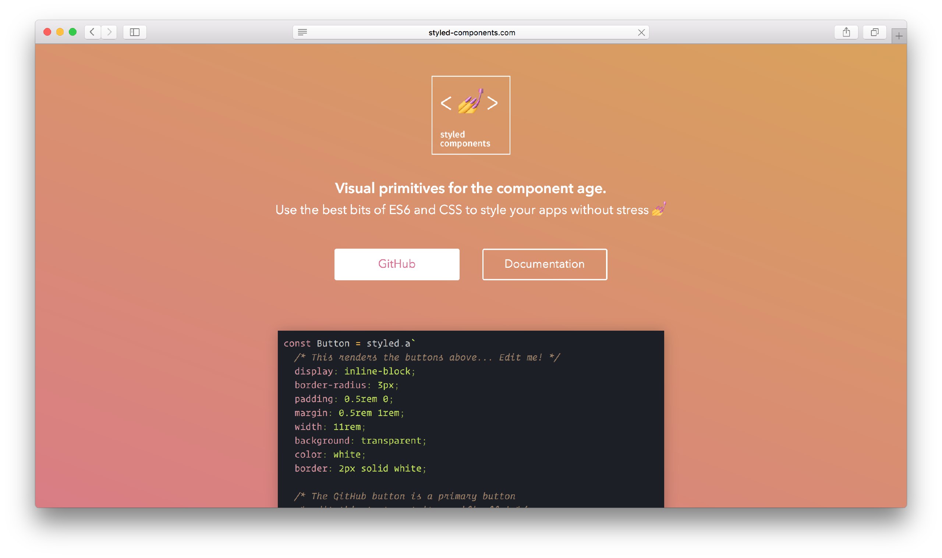Viewport: 942px width, 558px height.
Task: Open the Documentation button
Action: point(545,264)
